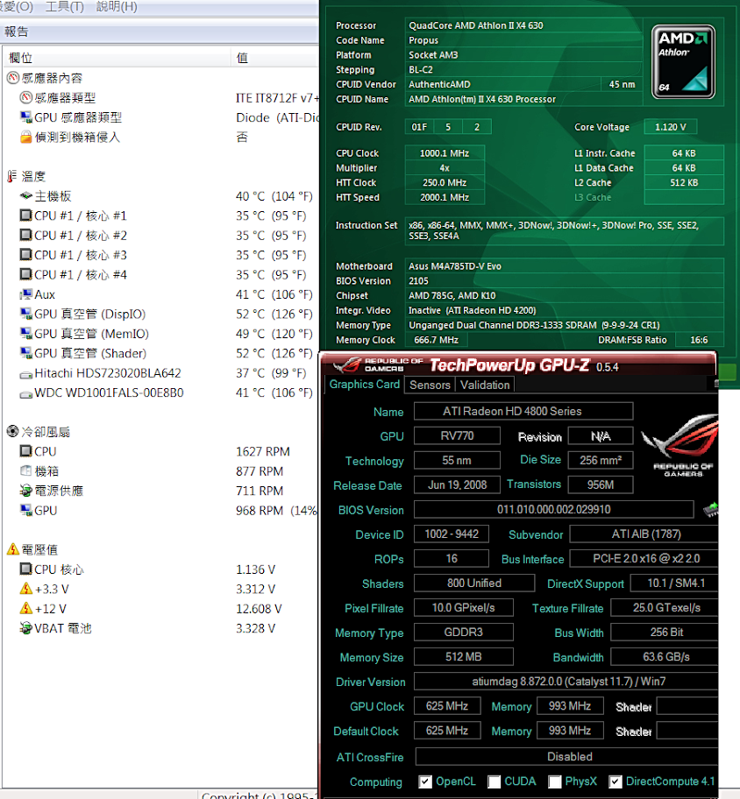Click the Hitachi HDS723020BLA642 drive icon
The image size is (740, 799).
25,374
